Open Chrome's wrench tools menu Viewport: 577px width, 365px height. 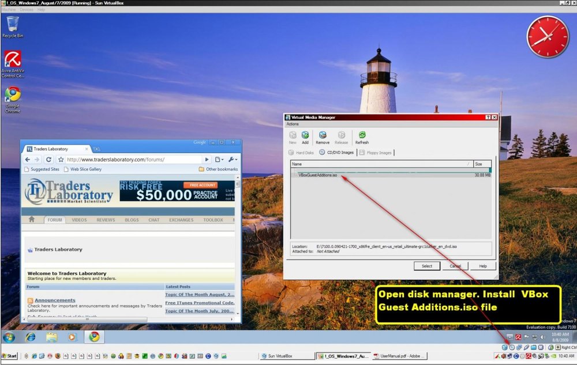pos(233,159)
